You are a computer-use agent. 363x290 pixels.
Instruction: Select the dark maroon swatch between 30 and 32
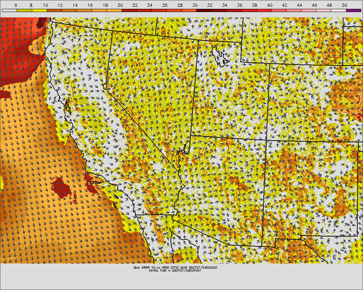pyautogui.click(x=204, y=10)
